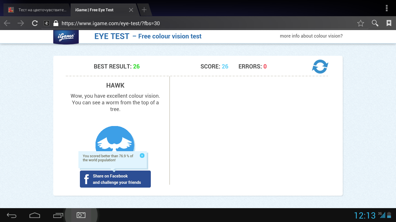Open recent apps in navigation bar
This screenshot has height=222, width=396.
tap(58, 215)
